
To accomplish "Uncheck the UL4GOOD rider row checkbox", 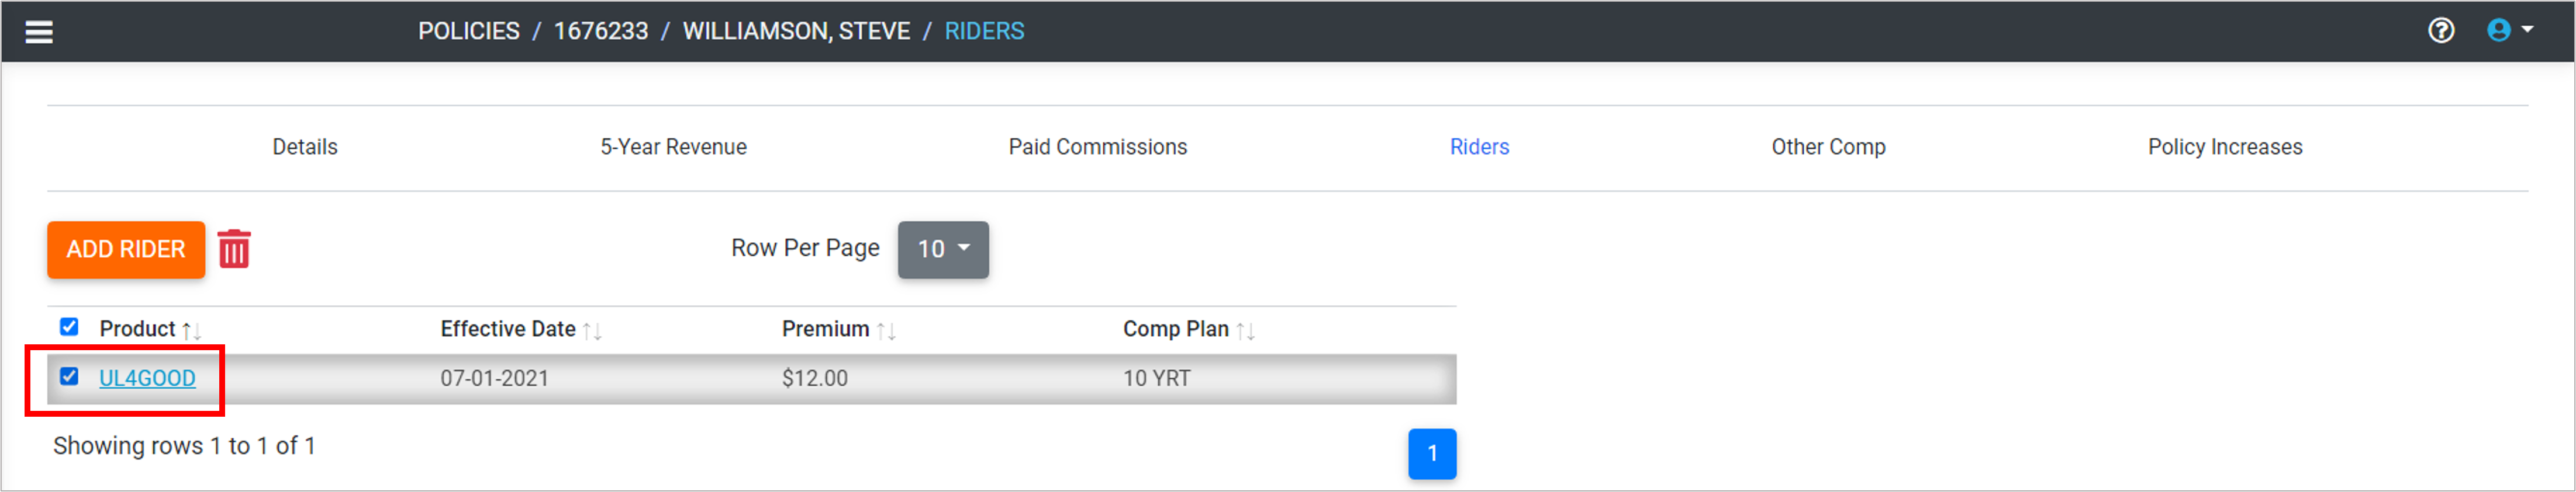I will 69,376.
